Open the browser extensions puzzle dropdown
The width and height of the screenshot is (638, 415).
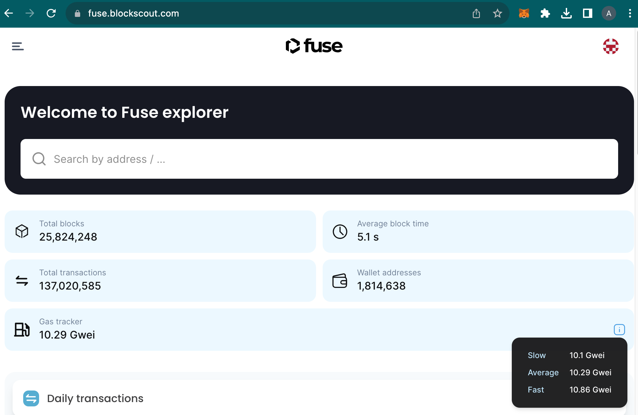(x=545, y=13)
